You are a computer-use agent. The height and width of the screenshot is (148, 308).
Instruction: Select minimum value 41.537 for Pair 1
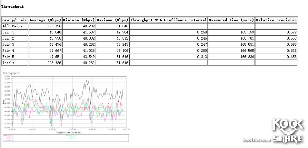89,32
